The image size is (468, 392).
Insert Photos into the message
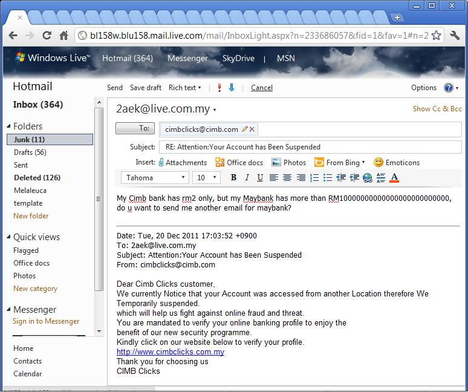288,162
